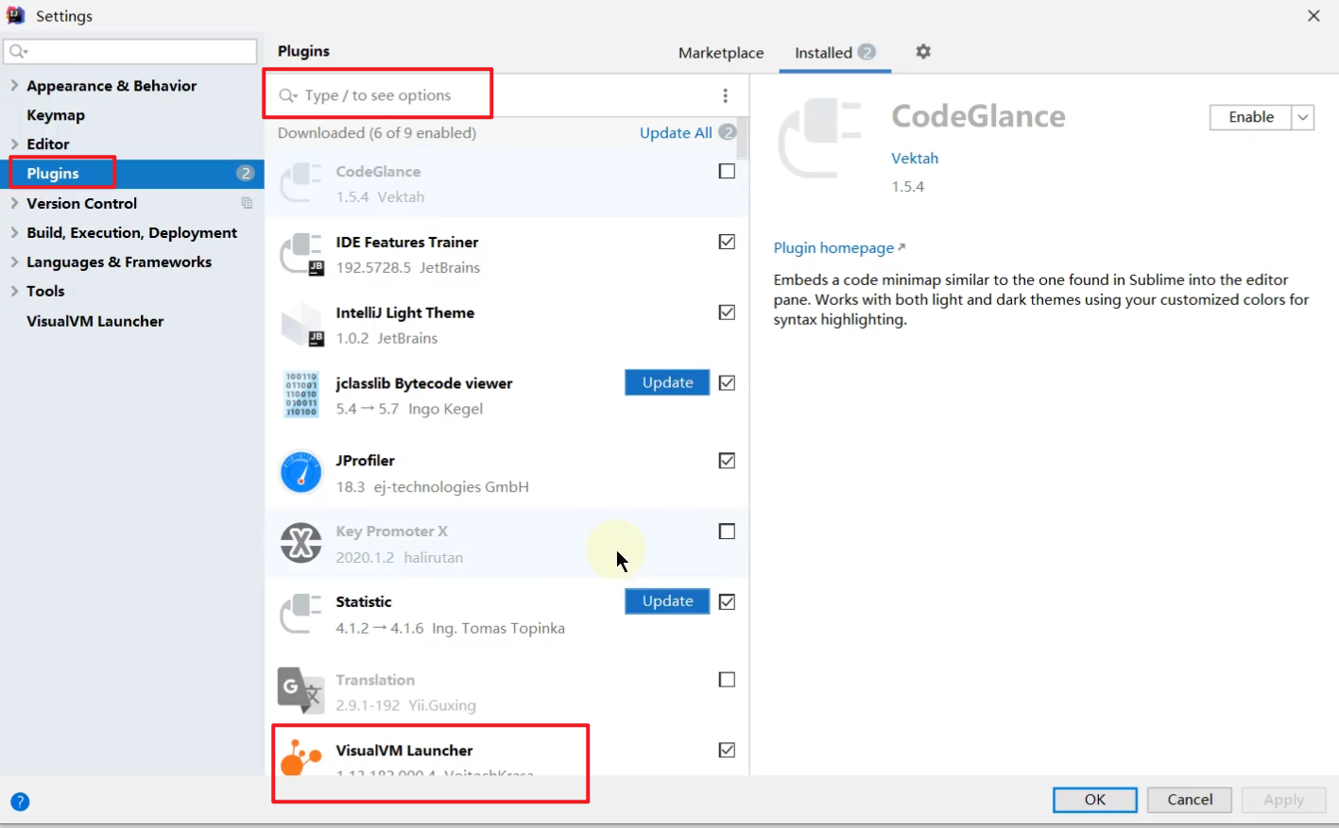This screenshot has height=828, width=1339.
Task: Uncheck the Statistic plugin checkbox
Action: point(727,601)
